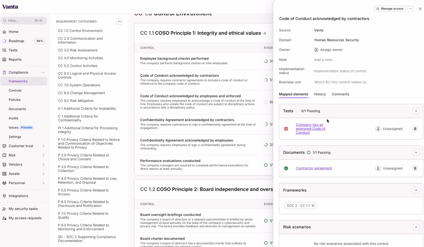Open the Contractor agreement link
This screenshot has height=247, width=424.
(314, 168)
